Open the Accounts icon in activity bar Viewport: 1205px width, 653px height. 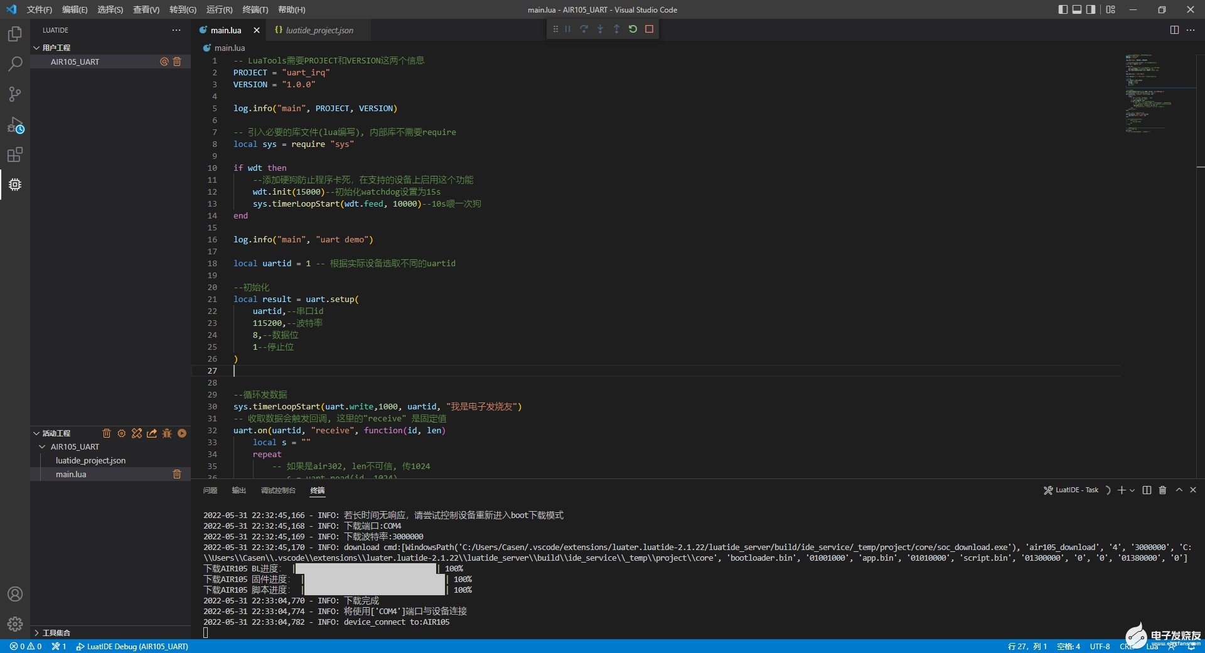(15, 594)
